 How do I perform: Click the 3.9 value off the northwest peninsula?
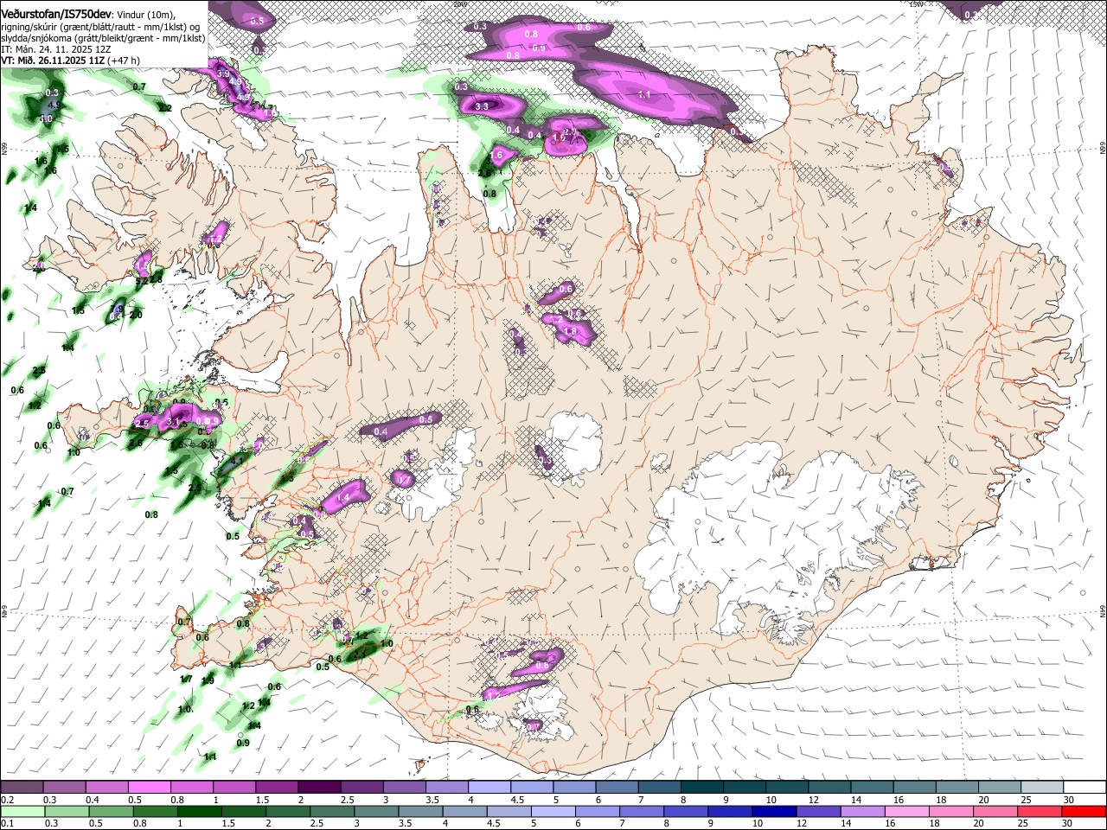[x=223, y=75]
